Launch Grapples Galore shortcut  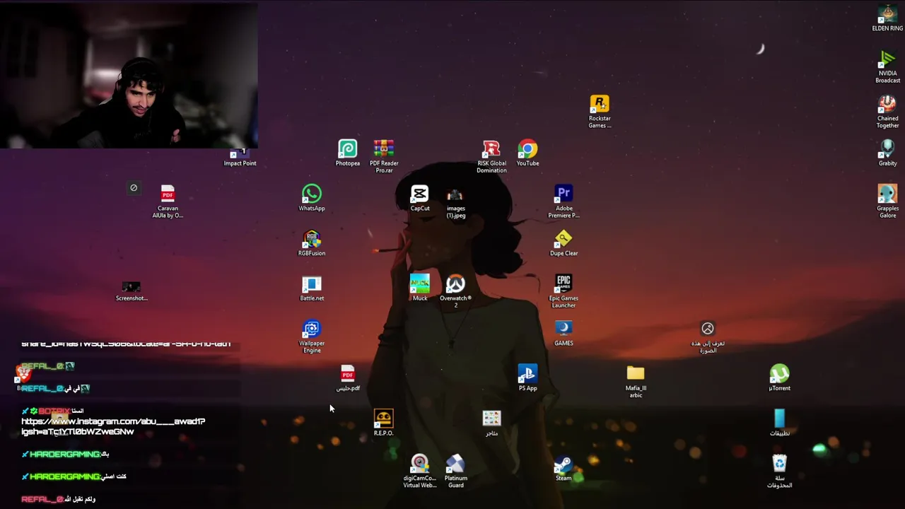pos(887,201)
